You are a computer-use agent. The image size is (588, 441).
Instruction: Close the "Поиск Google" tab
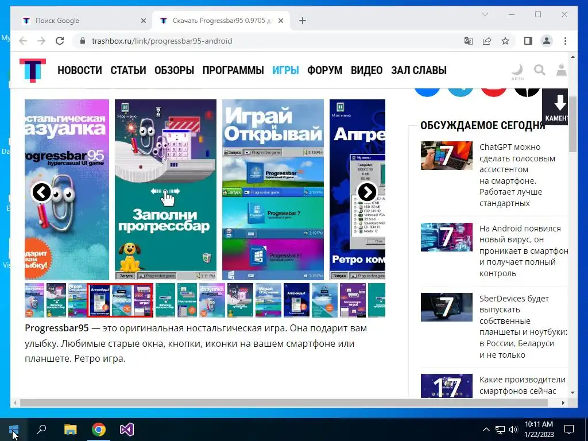coord(143,21)
